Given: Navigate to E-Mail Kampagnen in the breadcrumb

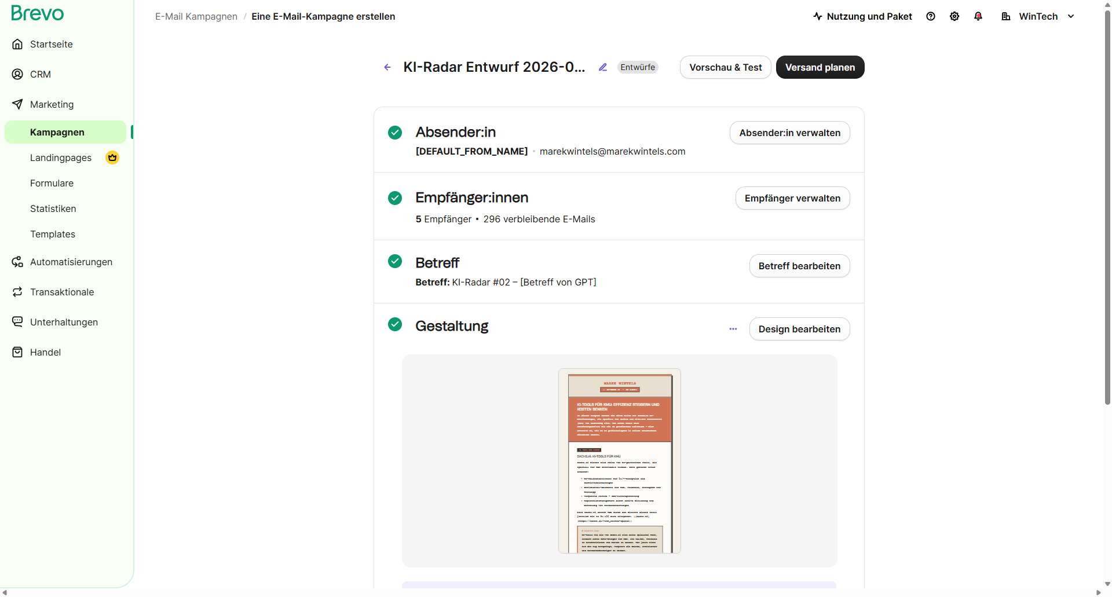Looking at the screenshot, I should click(x=196, y=16).
